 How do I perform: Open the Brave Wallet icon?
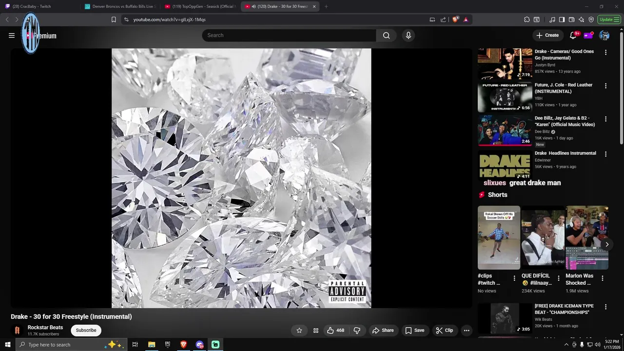tap(572, 19)
